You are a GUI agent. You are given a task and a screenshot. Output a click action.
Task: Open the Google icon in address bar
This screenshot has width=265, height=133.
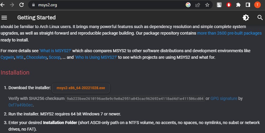point(188,5)
